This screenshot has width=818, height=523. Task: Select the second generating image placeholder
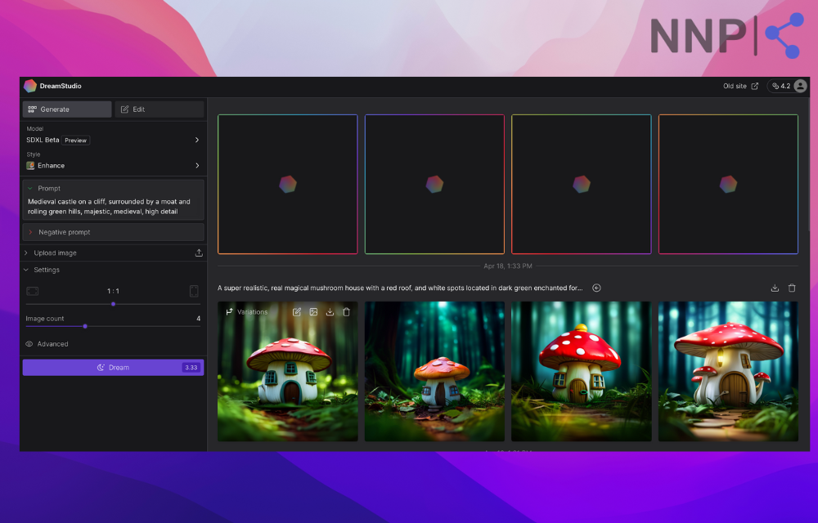[x=434, y=185]
